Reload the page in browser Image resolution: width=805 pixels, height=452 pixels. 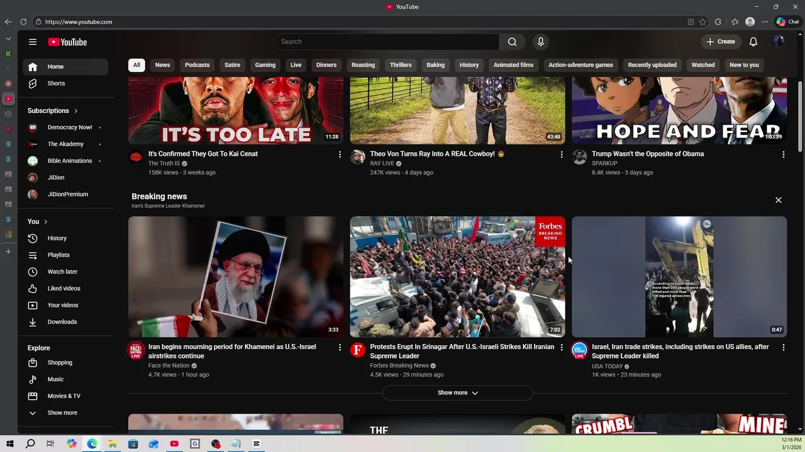coord(23,22)
